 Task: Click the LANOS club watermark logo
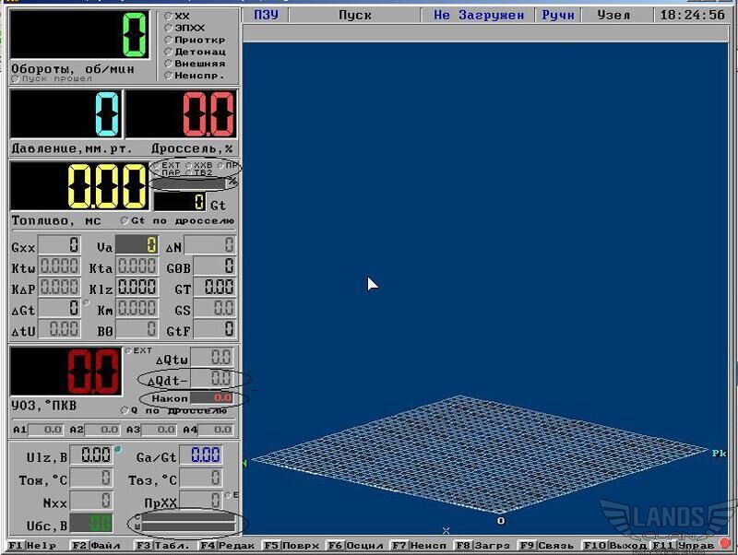tap(664, 523)
